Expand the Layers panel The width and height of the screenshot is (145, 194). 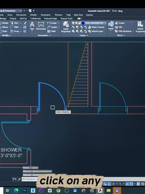coord(84,35)
